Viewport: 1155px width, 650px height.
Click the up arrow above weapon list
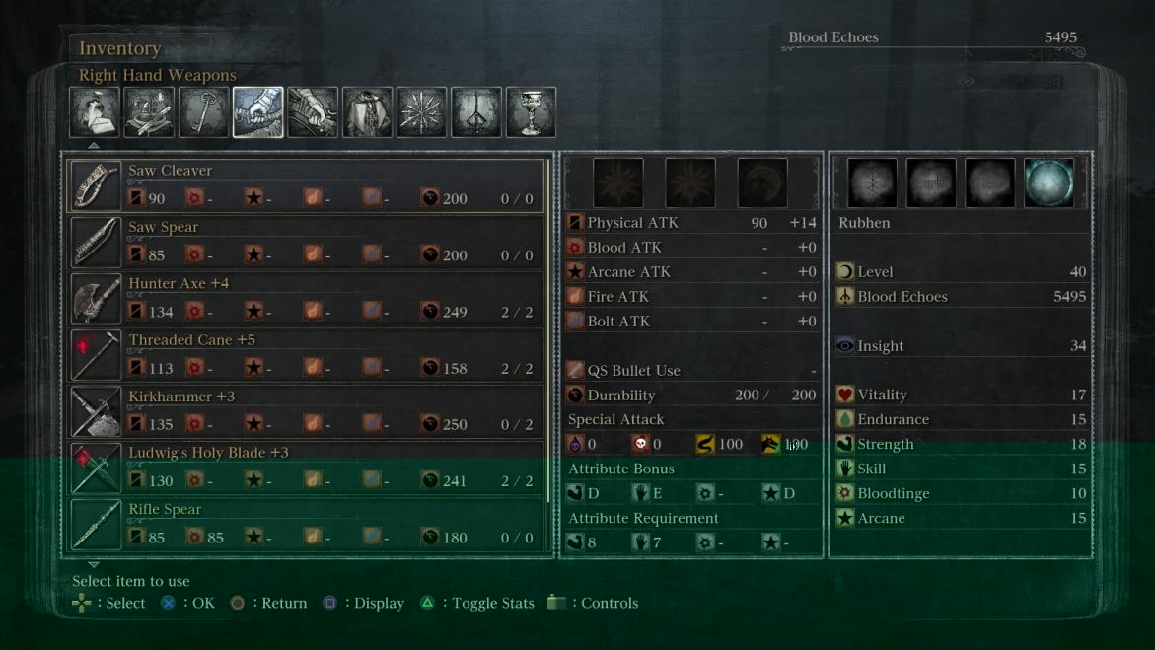pyautogui.click(x=94, y=145)
